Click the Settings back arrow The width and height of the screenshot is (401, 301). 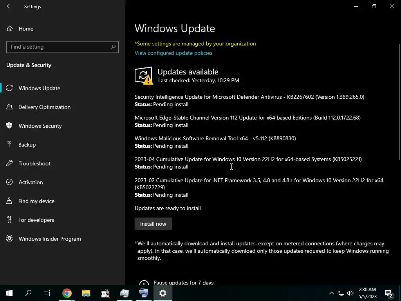click(9, 6)
